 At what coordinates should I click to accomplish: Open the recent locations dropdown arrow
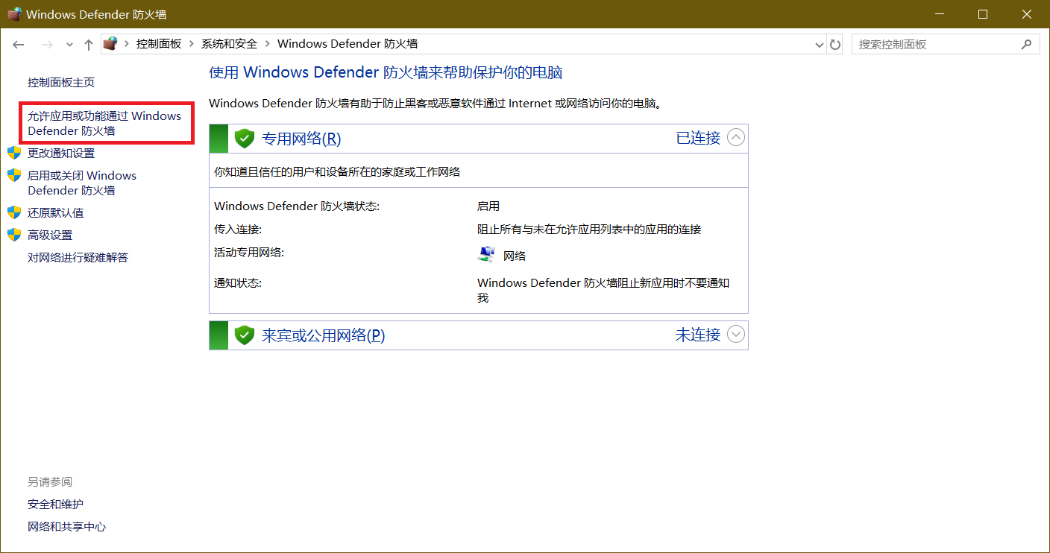69,45
